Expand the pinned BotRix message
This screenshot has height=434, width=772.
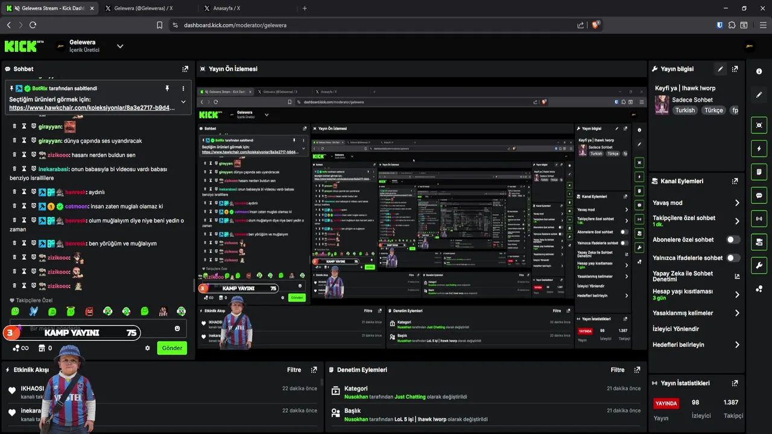183,102
